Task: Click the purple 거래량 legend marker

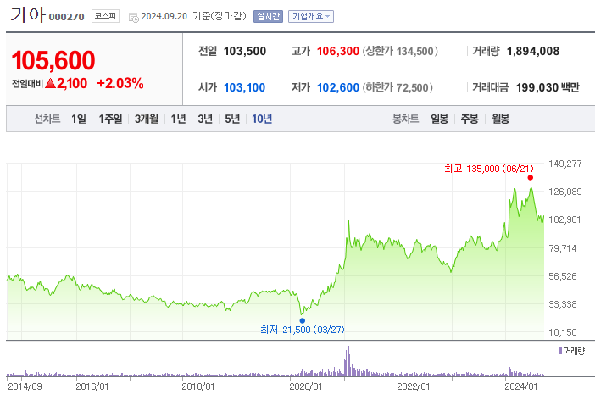Action: 560,351
